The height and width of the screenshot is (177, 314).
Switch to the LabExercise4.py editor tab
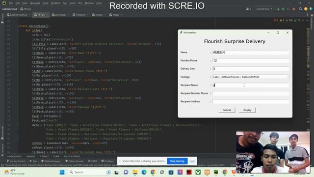[19, 15]
